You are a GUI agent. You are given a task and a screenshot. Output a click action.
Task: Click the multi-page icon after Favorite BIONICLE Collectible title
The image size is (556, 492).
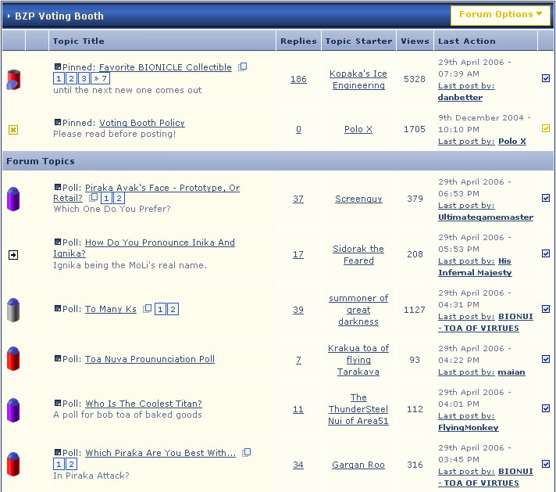243,66
